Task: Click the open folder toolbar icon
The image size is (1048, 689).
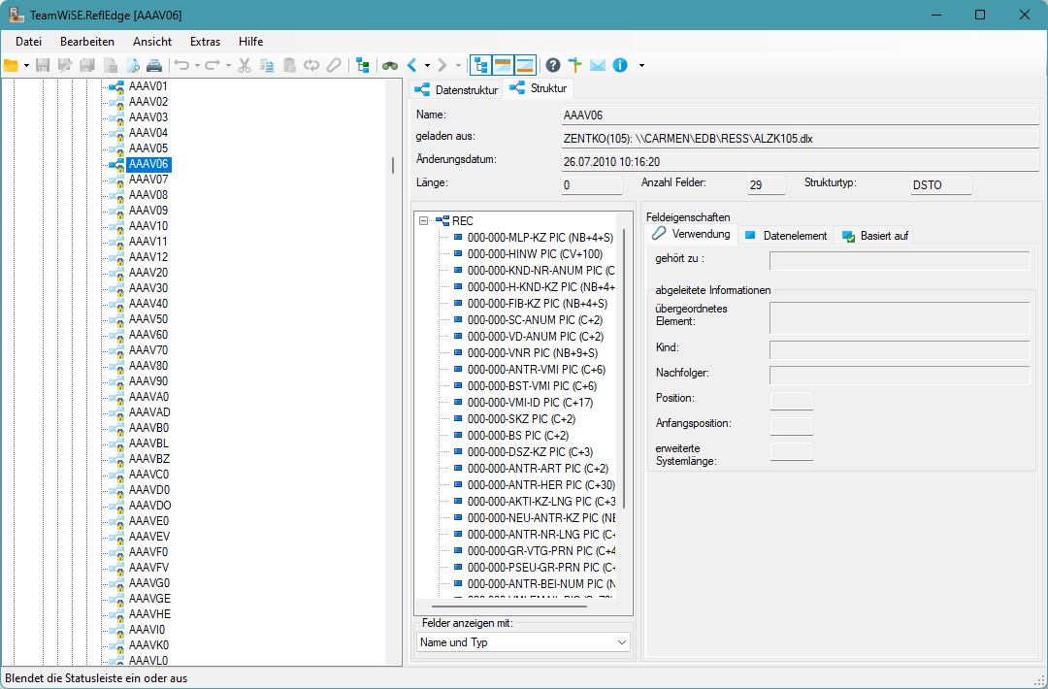Action: click(11, 65)
